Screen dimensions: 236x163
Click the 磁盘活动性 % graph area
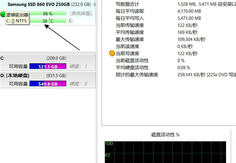coord(165,152)
